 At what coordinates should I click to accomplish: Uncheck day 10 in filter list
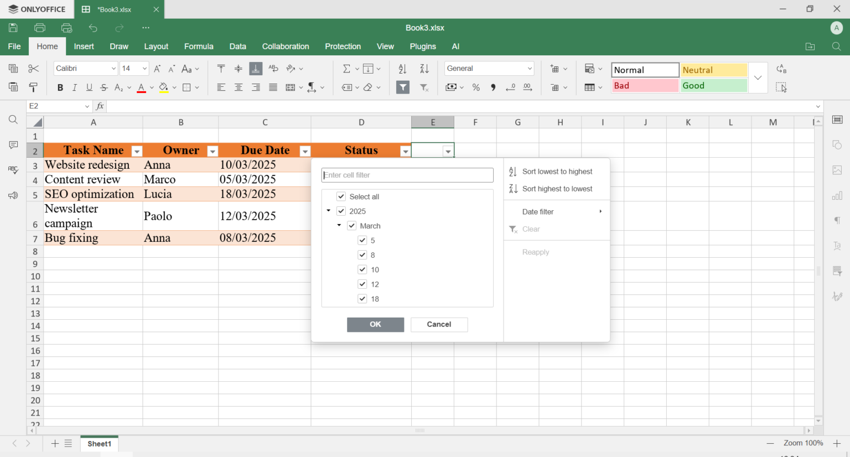click(x=362, y=269)
